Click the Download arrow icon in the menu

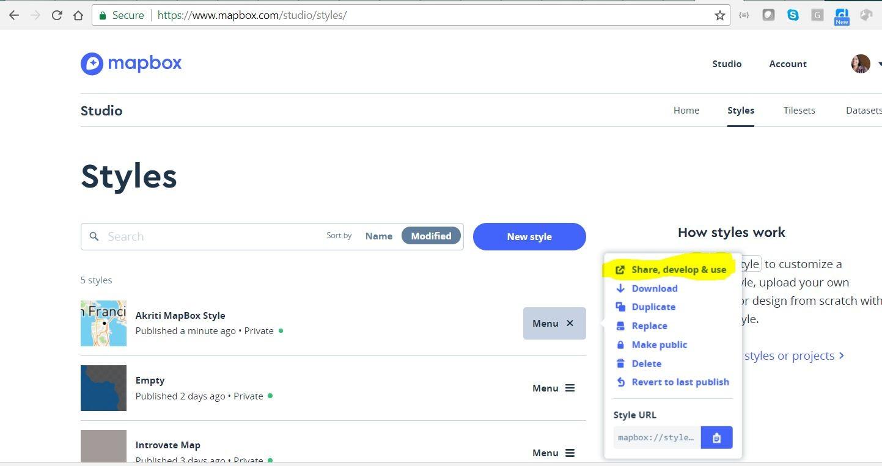click(x=620, y=288)
